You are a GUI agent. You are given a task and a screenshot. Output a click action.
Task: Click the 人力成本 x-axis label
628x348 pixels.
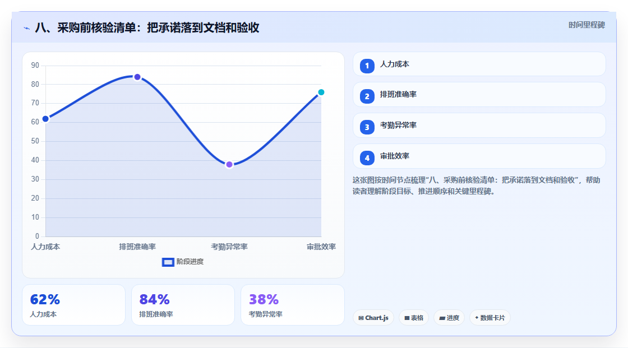(x=45, y=247)
